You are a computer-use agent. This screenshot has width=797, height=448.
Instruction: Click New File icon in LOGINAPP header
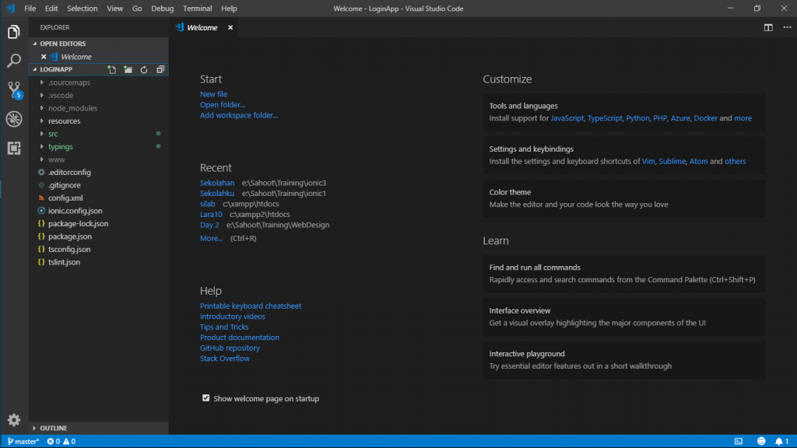coord(111,70)
